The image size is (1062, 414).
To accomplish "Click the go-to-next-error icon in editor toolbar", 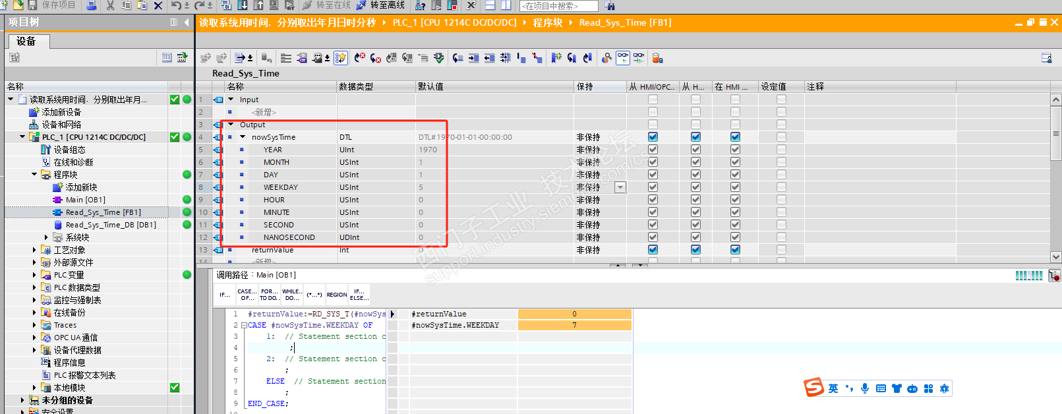I will 376,58.
